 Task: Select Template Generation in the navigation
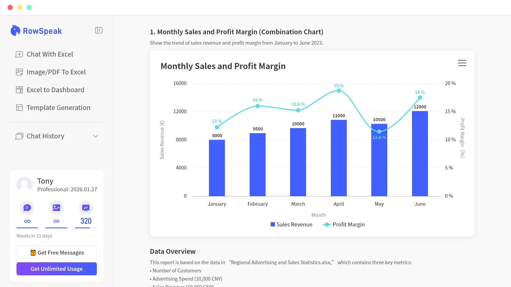(58, 108)
